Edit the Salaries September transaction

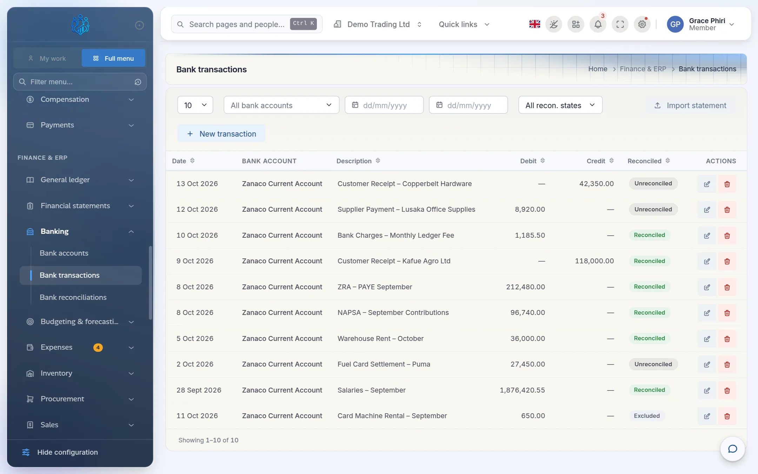[707, 390]
